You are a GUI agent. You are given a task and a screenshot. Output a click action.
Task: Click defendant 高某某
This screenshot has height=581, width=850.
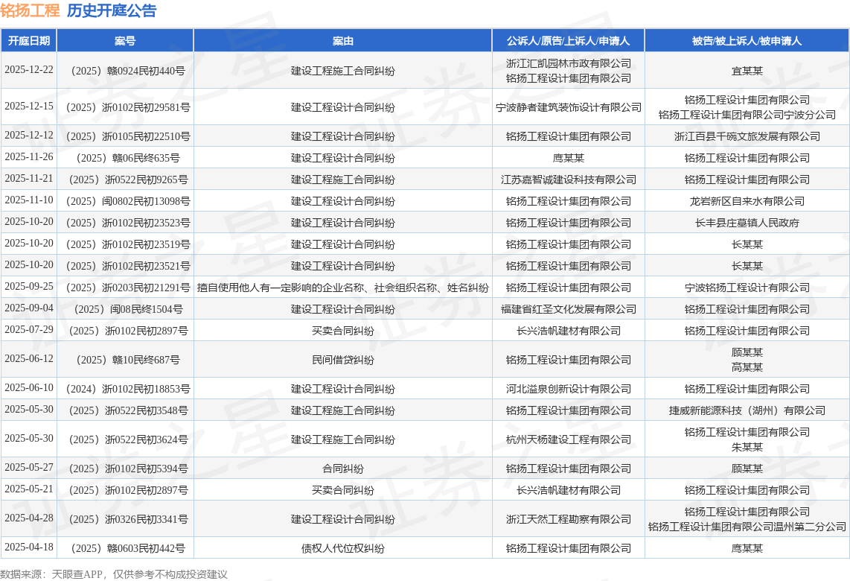click(747, 367)
